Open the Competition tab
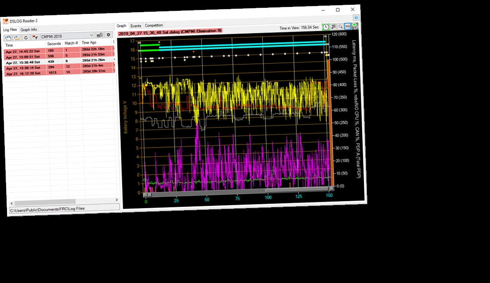This screenshot has width=490, height=283. (x=154, y=25)
